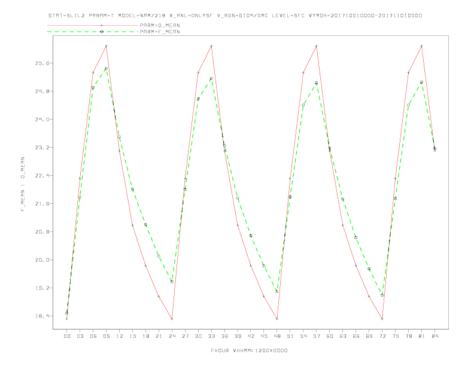The height and width of the screenshot is (366, 474).
Task: Click the 60 forecast hour tick label
Action: pos(330,336)
